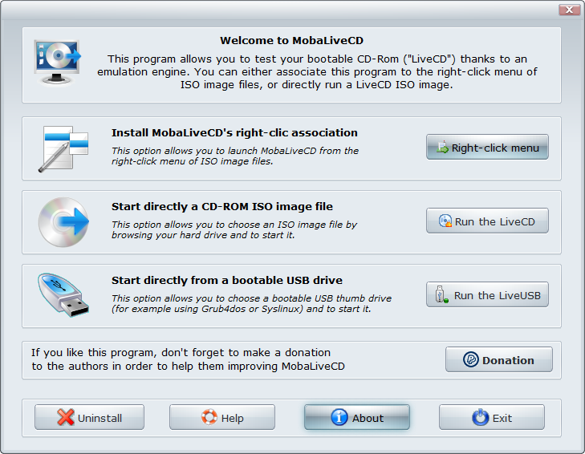585x454 pixels.
Task: Click the welcome paragraph about emulation engine
Action: [x=317, y=72]
